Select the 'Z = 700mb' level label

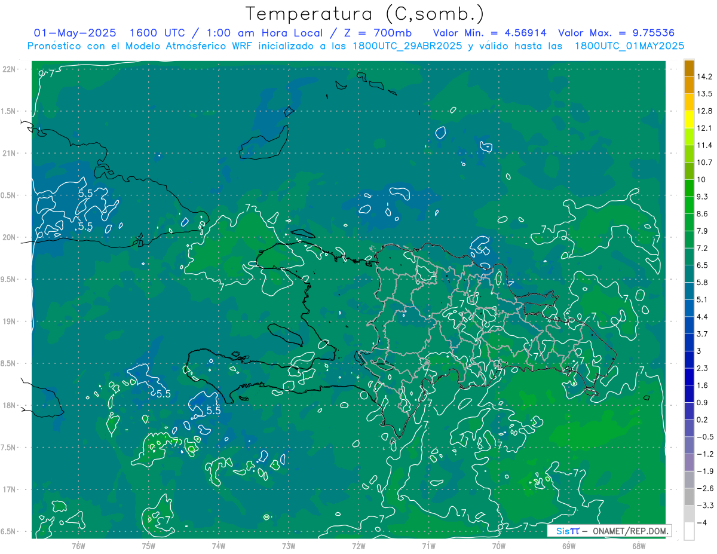(378, 32)
